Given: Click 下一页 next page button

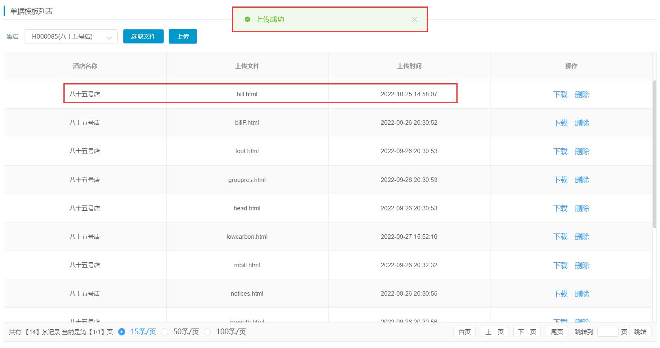Looking at the screenshot, I should coord(527,332).
